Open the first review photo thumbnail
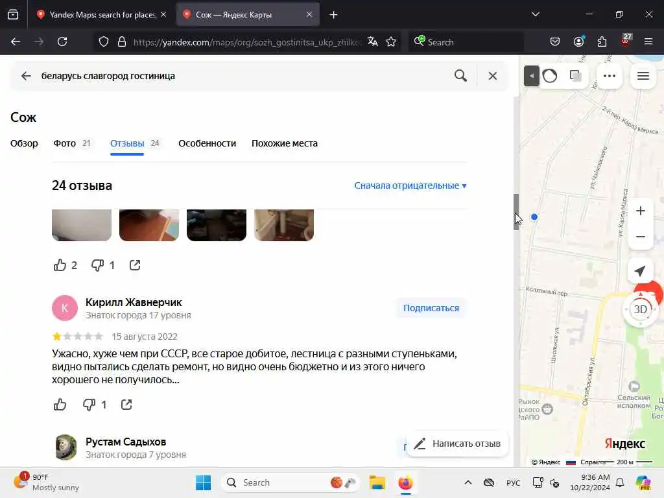This screenshot has height=498, width=664. click(82, 225)
